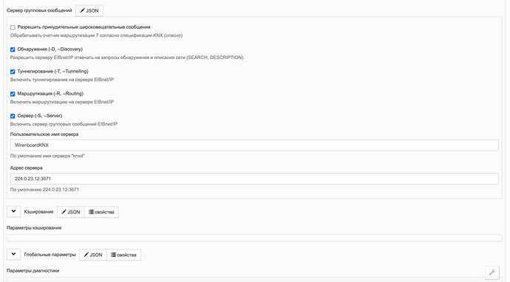Open JSON editor for Сервер групповых сообщений
The height and width of the screenshot is (282, 510).
[x=89, y=11]
